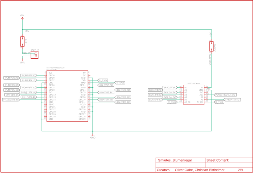Screen dimensions: 253x173
Task: Click the LIGHT5/8.2C net label
Action: 123,90
